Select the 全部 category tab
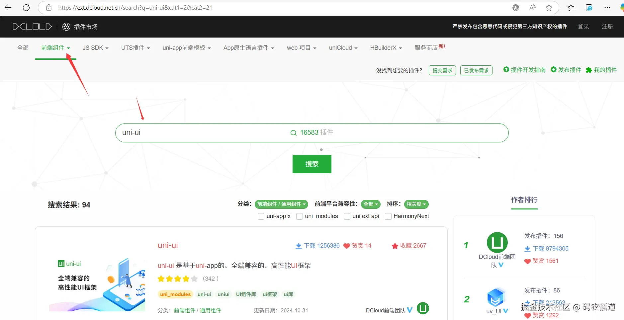The height and width of the screenshot is (320, 624). coord(23,48)
